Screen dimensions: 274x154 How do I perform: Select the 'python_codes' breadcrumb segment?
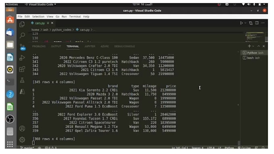pyautogui.click(x=62, y=30)
